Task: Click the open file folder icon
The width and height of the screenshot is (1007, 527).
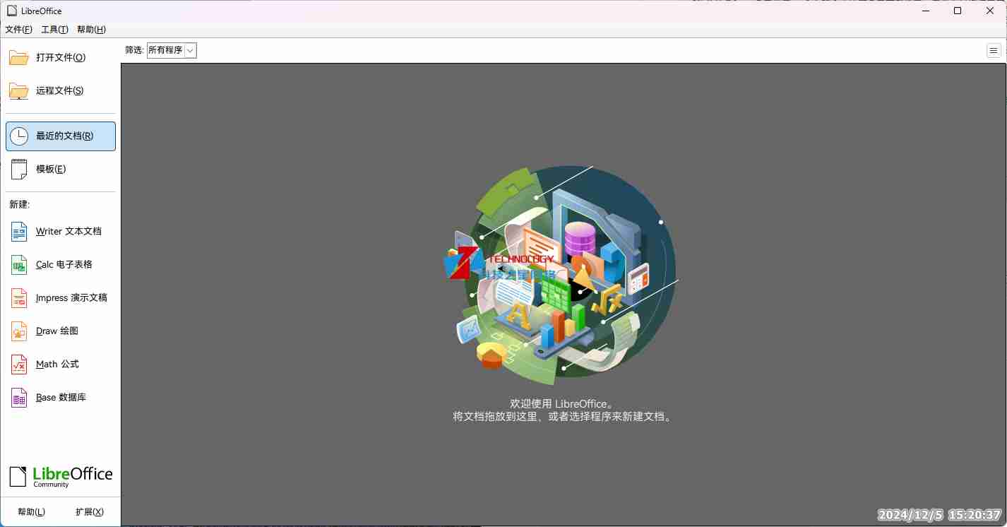Action: pos(19,58)
